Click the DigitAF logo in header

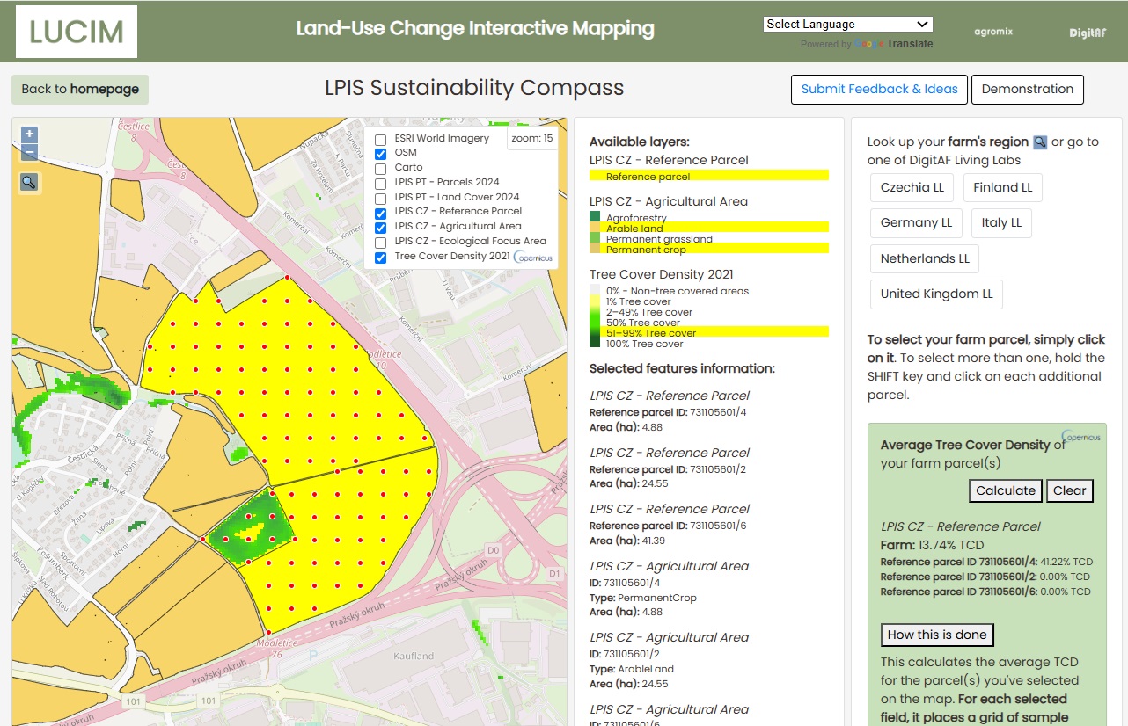[x=1087, y=33]
